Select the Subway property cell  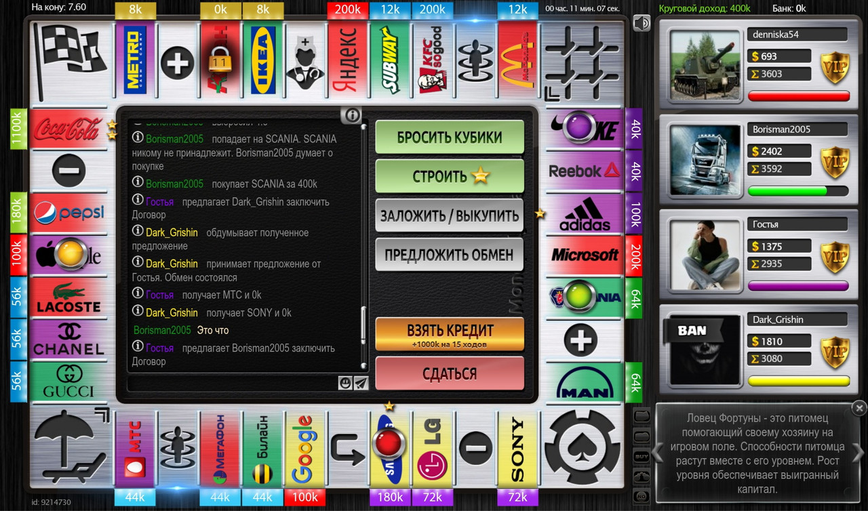390,61
